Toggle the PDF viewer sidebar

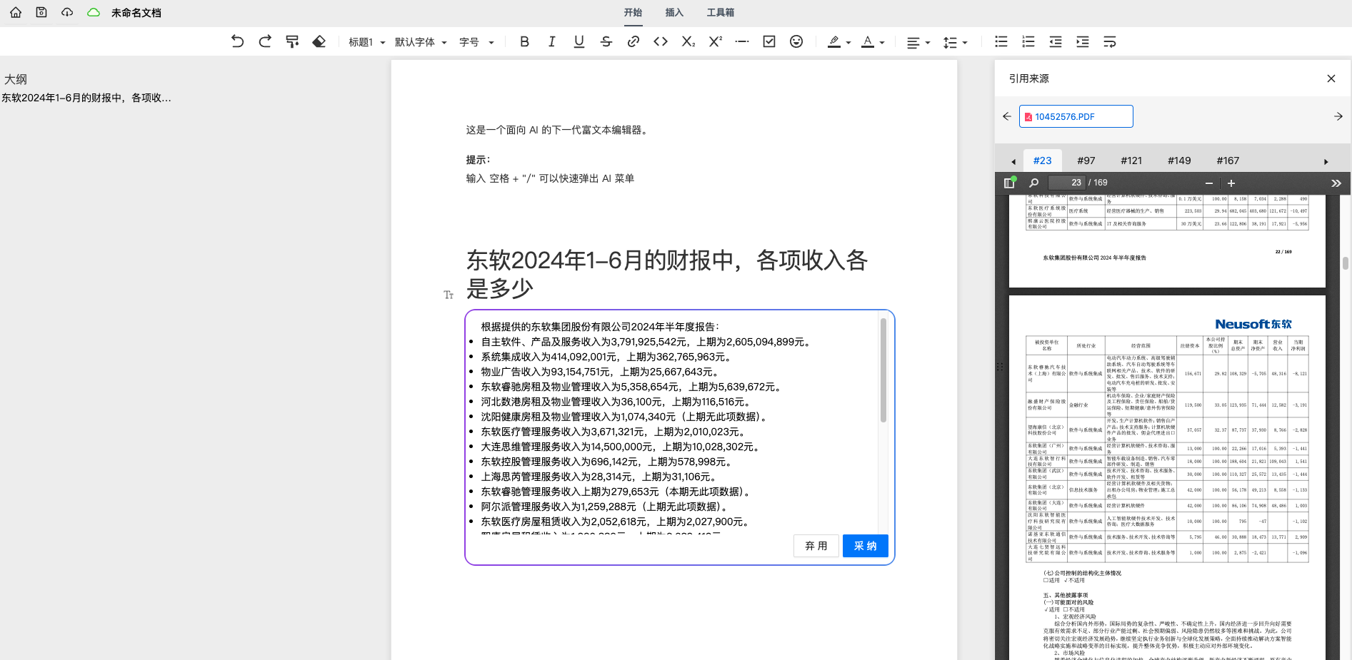coord(1010,183)
